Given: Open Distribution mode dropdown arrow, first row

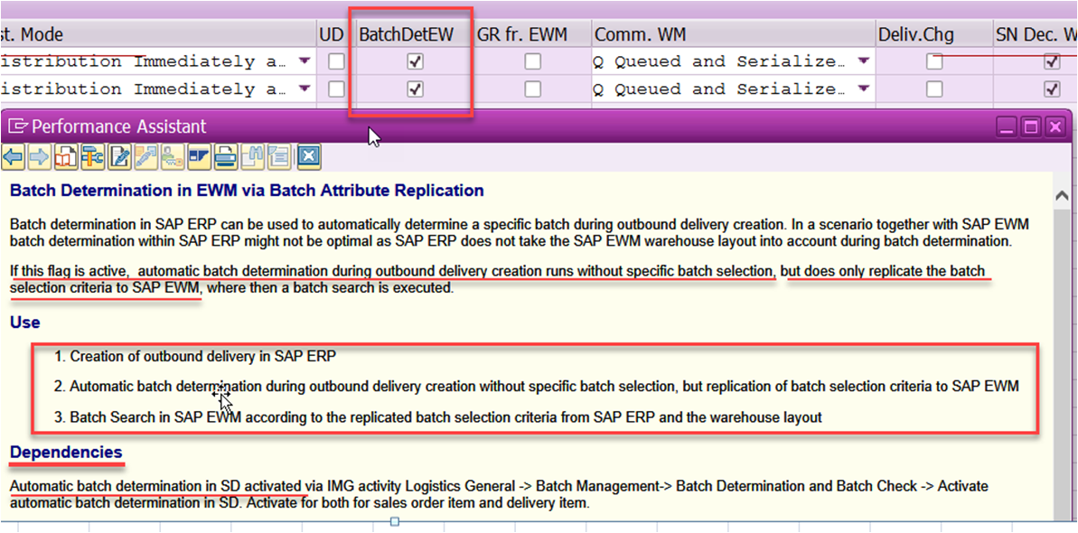Looking at the screenshot, I should (305, 61).
